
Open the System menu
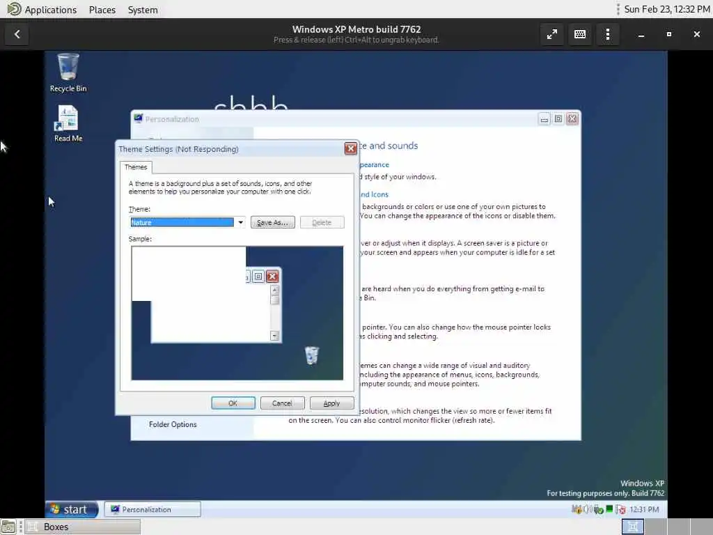(x=143, y=10)
